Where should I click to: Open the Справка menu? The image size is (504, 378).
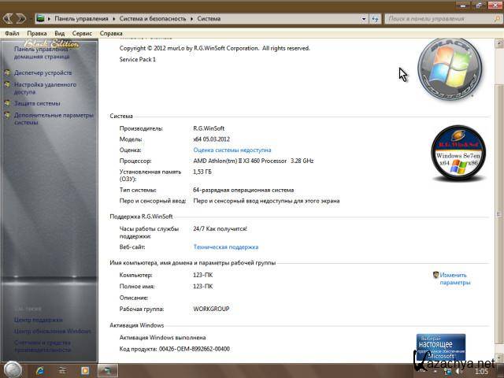[111, 34]
